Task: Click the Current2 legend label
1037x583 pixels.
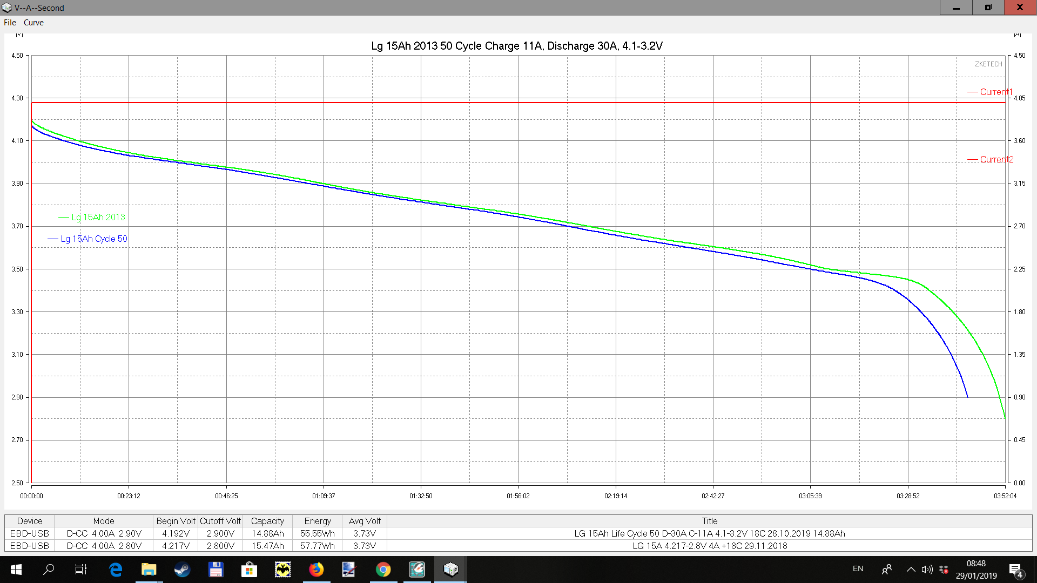Action: pyautogui.click(x=996, y=160)
